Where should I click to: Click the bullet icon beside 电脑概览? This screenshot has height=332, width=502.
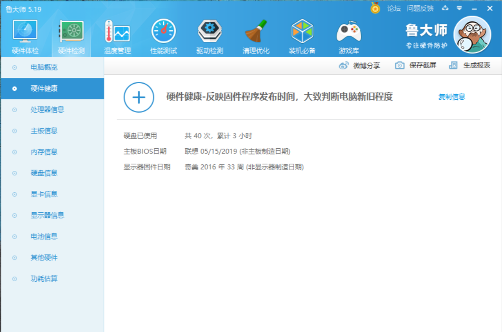[x=14, y=68]
